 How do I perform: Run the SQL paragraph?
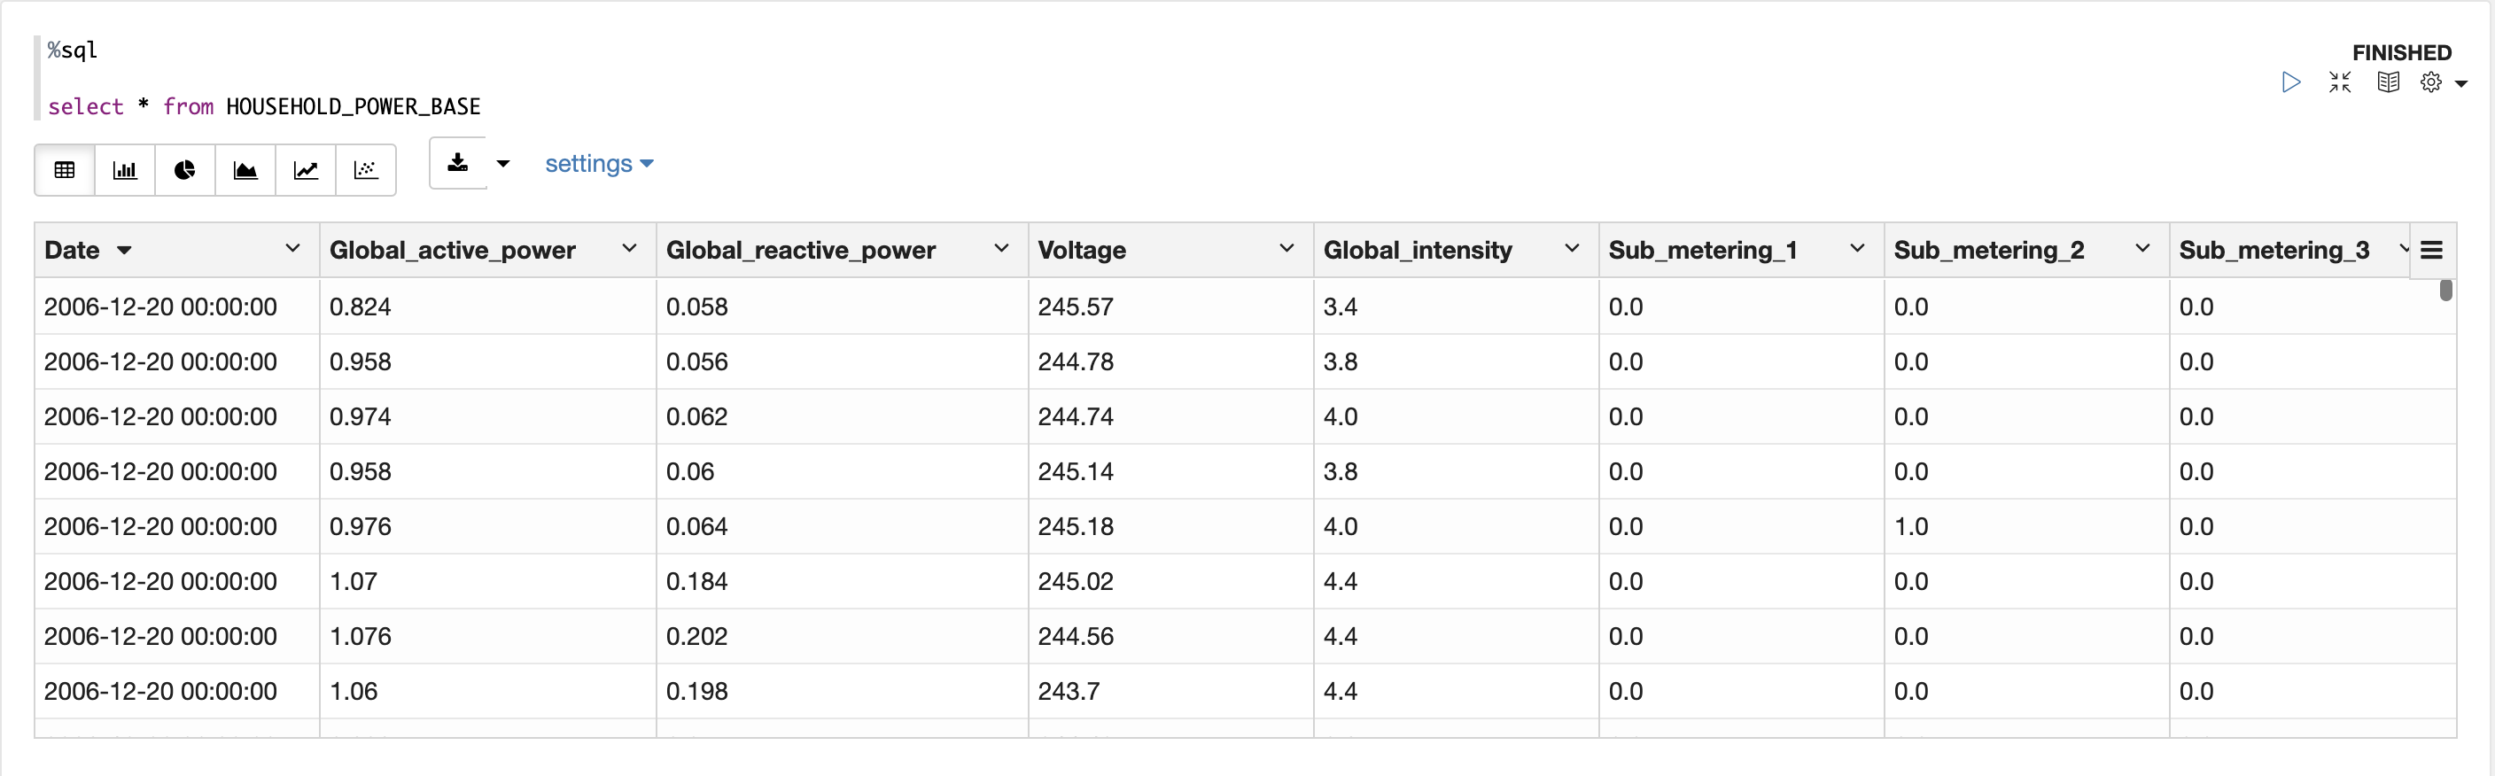point(2290,82)
